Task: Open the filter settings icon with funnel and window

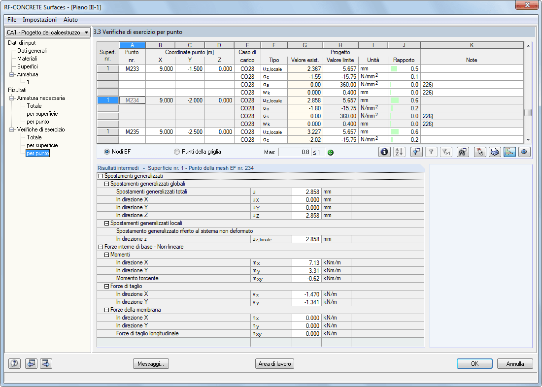Action: [416, 152]
